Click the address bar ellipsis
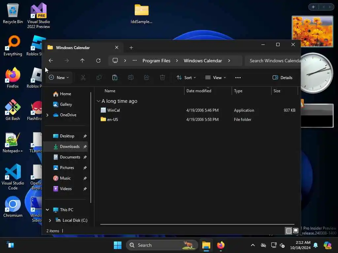Screen dimensions: 338x253 click(x=135, y=61)
